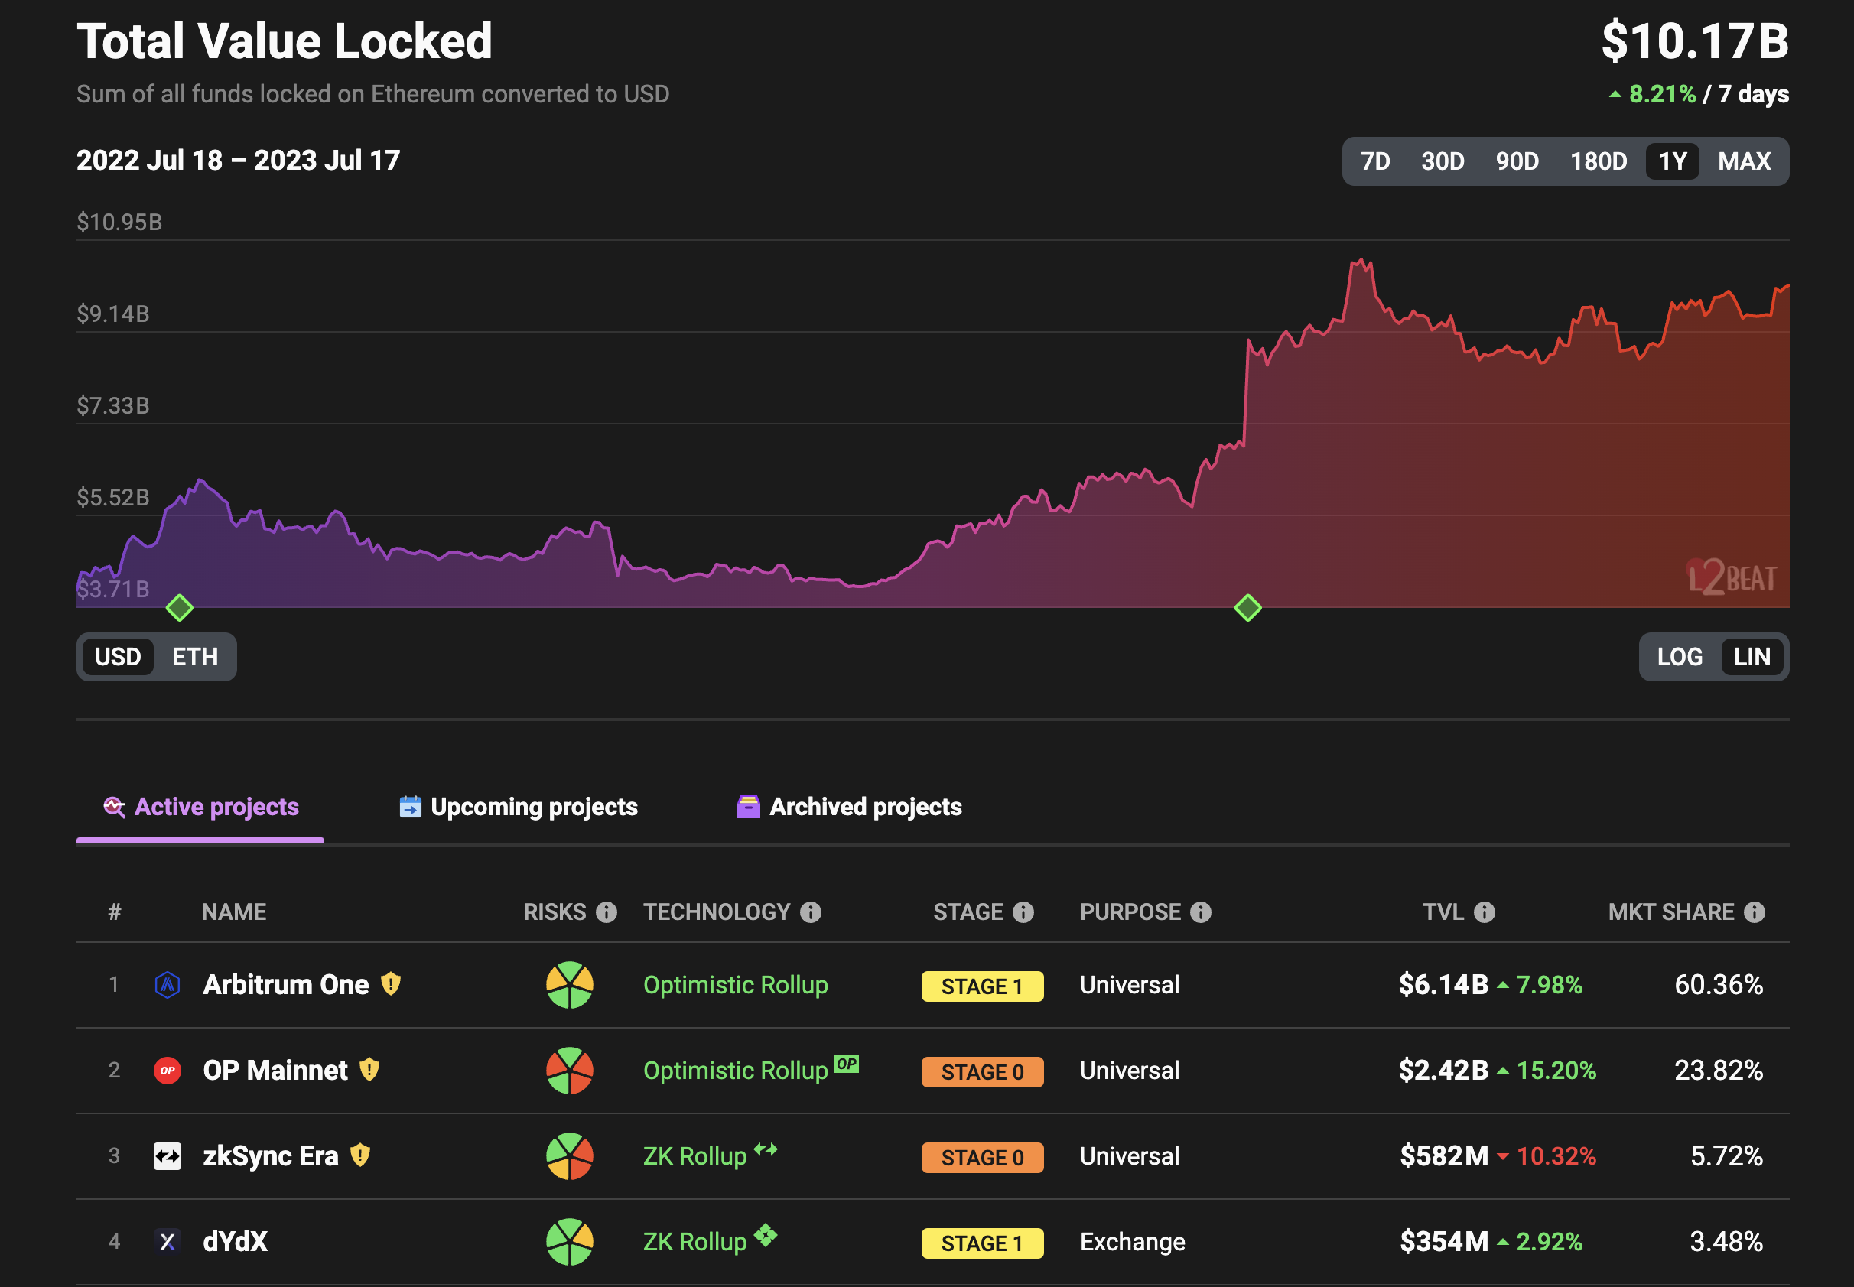Click the info icon beside STAGE header
Image resolution: width=1854 pixels, height=1287 pixels.
1023,912
